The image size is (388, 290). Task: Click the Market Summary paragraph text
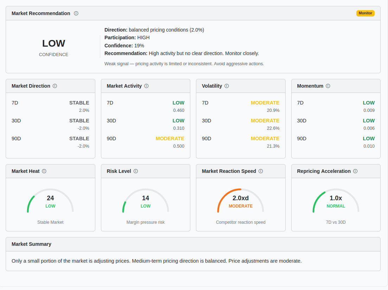157,261
